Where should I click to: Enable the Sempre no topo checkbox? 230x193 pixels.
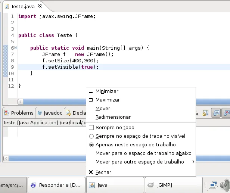point(91,128)
